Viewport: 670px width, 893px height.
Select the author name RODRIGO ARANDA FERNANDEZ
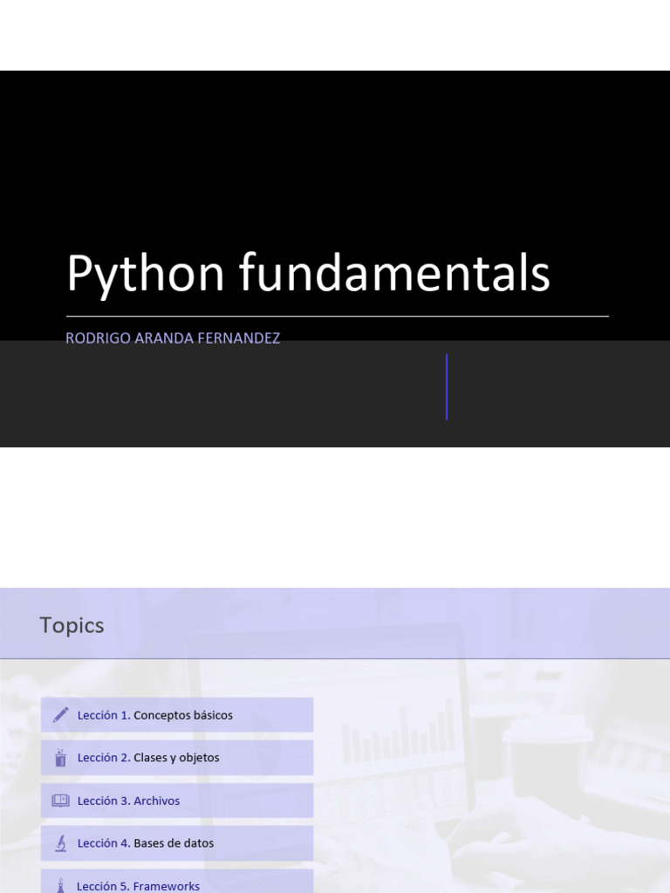[173, 338]
